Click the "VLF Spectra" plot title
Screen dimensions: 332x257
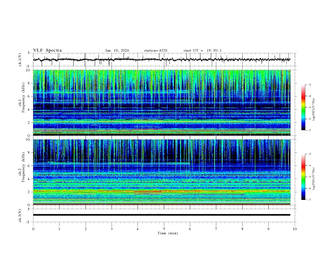47,50
